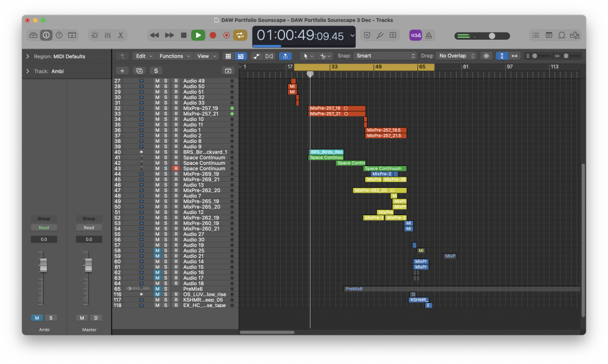Click the green Play button
Screen dimensions: 608x364
198,35
